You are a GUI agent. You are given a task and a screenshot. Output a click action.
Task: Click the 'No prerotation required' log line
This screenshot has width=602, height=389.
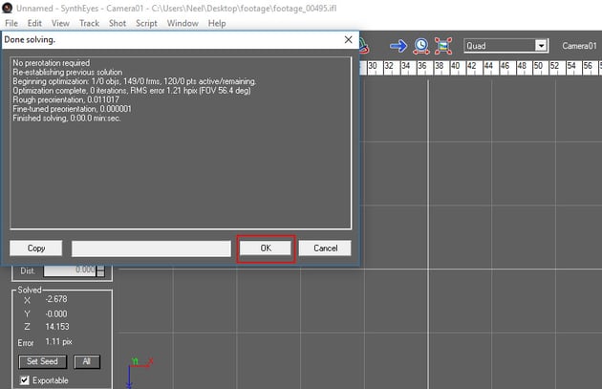(x=51, y=63)
